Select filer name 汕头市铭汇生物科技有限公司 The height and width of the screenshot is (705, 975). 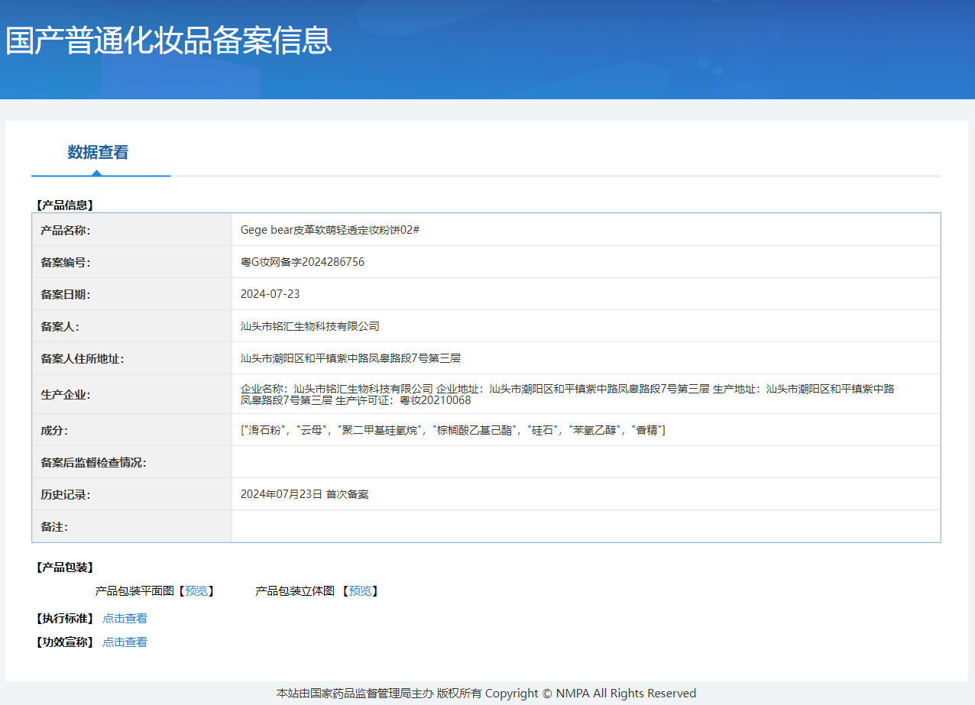(x=310, y=326)
